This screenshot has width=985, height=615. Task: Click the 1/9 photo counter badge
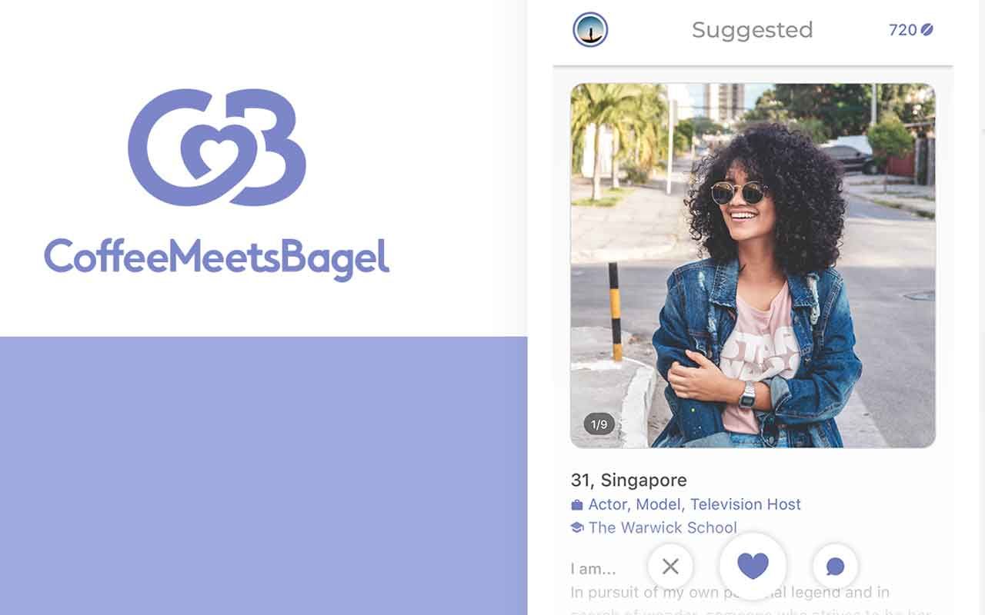click(599, 424)
